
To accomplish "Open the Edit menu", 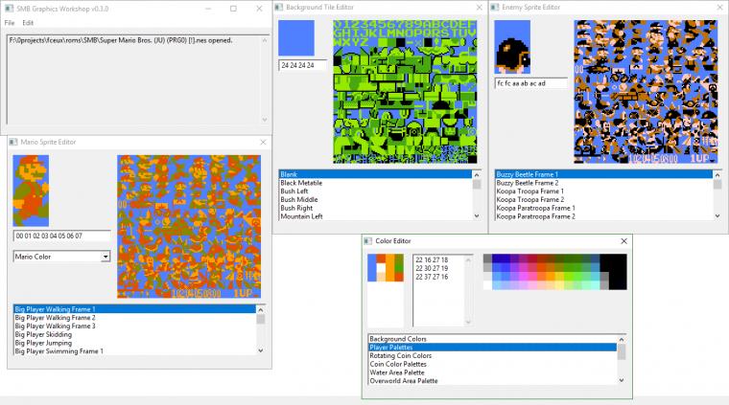I will click(x=28, y=22).
